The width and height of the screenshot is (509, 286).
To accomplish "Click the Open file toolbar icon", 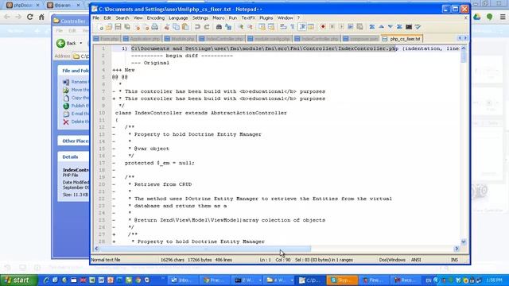I will (109, 27).
